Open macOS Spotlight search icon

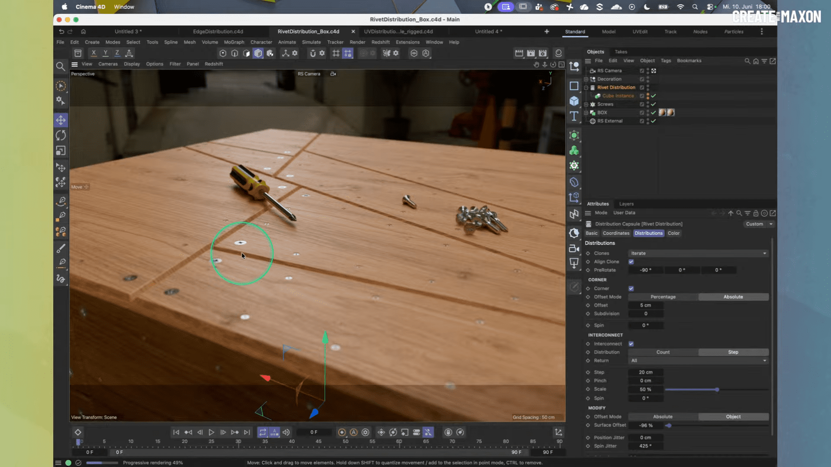pyautogui.click(x=695, y=7)
